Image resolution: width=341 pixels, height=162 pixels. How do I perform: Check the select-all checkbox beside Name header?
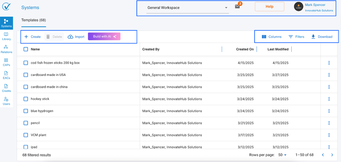point(26,49)
